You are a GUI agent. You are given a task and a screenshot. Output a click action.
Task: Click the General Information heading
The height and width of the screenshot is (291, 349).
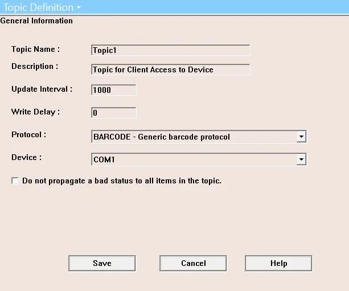[36, 21]
